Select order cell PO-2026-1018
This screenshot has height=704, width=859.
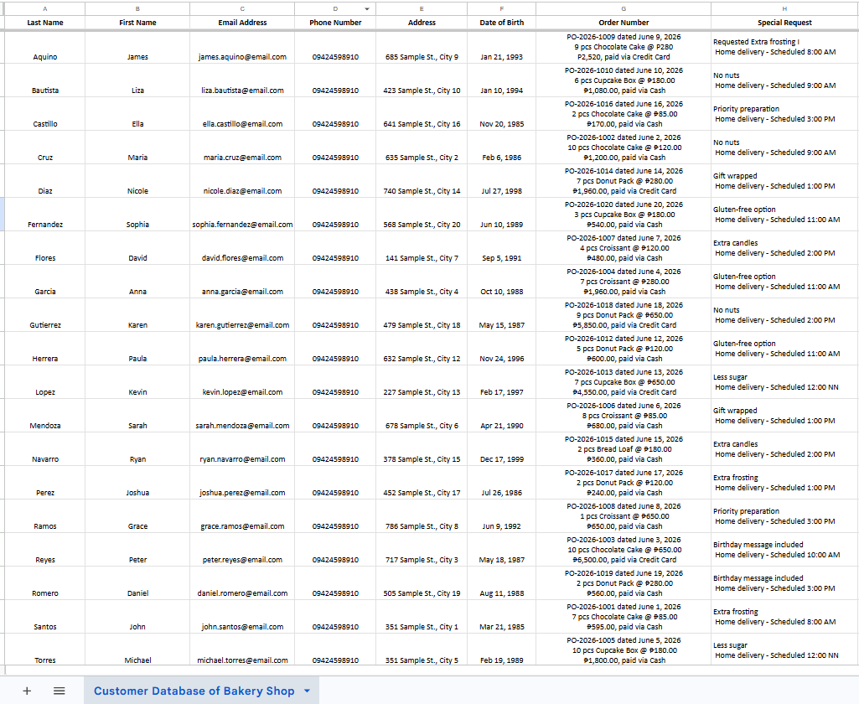tap(624, 315)
